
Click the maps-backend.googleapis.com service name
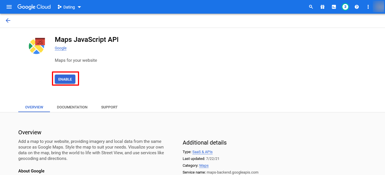232,172
